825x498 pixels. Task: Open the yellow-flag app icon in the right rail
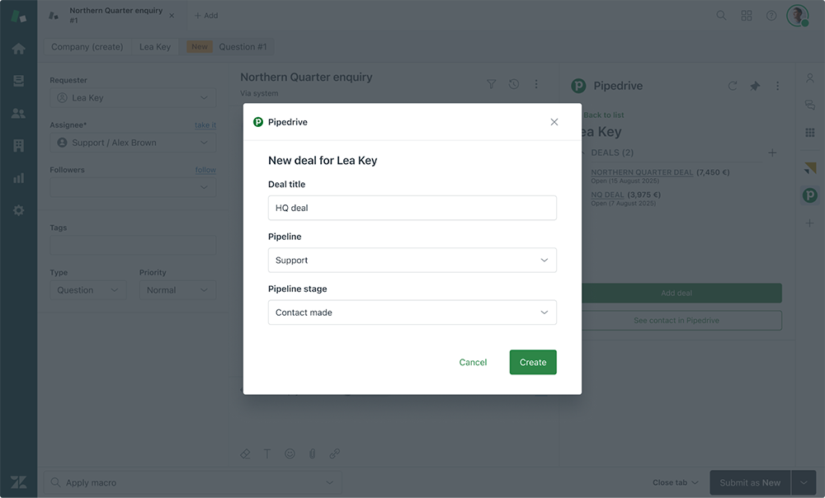pyautogui.click(x=810, y=168)
